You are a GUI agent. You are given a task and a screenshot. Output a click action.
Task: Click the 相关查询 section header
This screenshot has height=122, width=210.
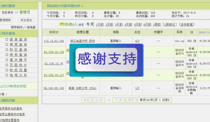(19, 33)
